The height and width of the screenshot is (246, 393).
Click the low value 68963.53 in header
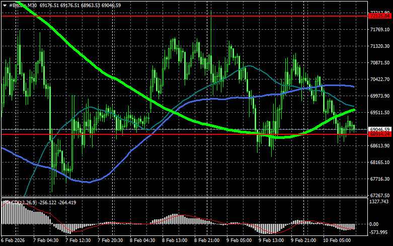coord(90,5)
